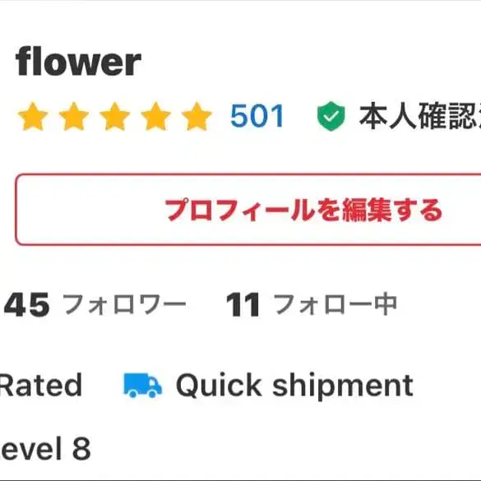Click the blue delivery truck icon

pyautogui.click(x=142, y=386)
